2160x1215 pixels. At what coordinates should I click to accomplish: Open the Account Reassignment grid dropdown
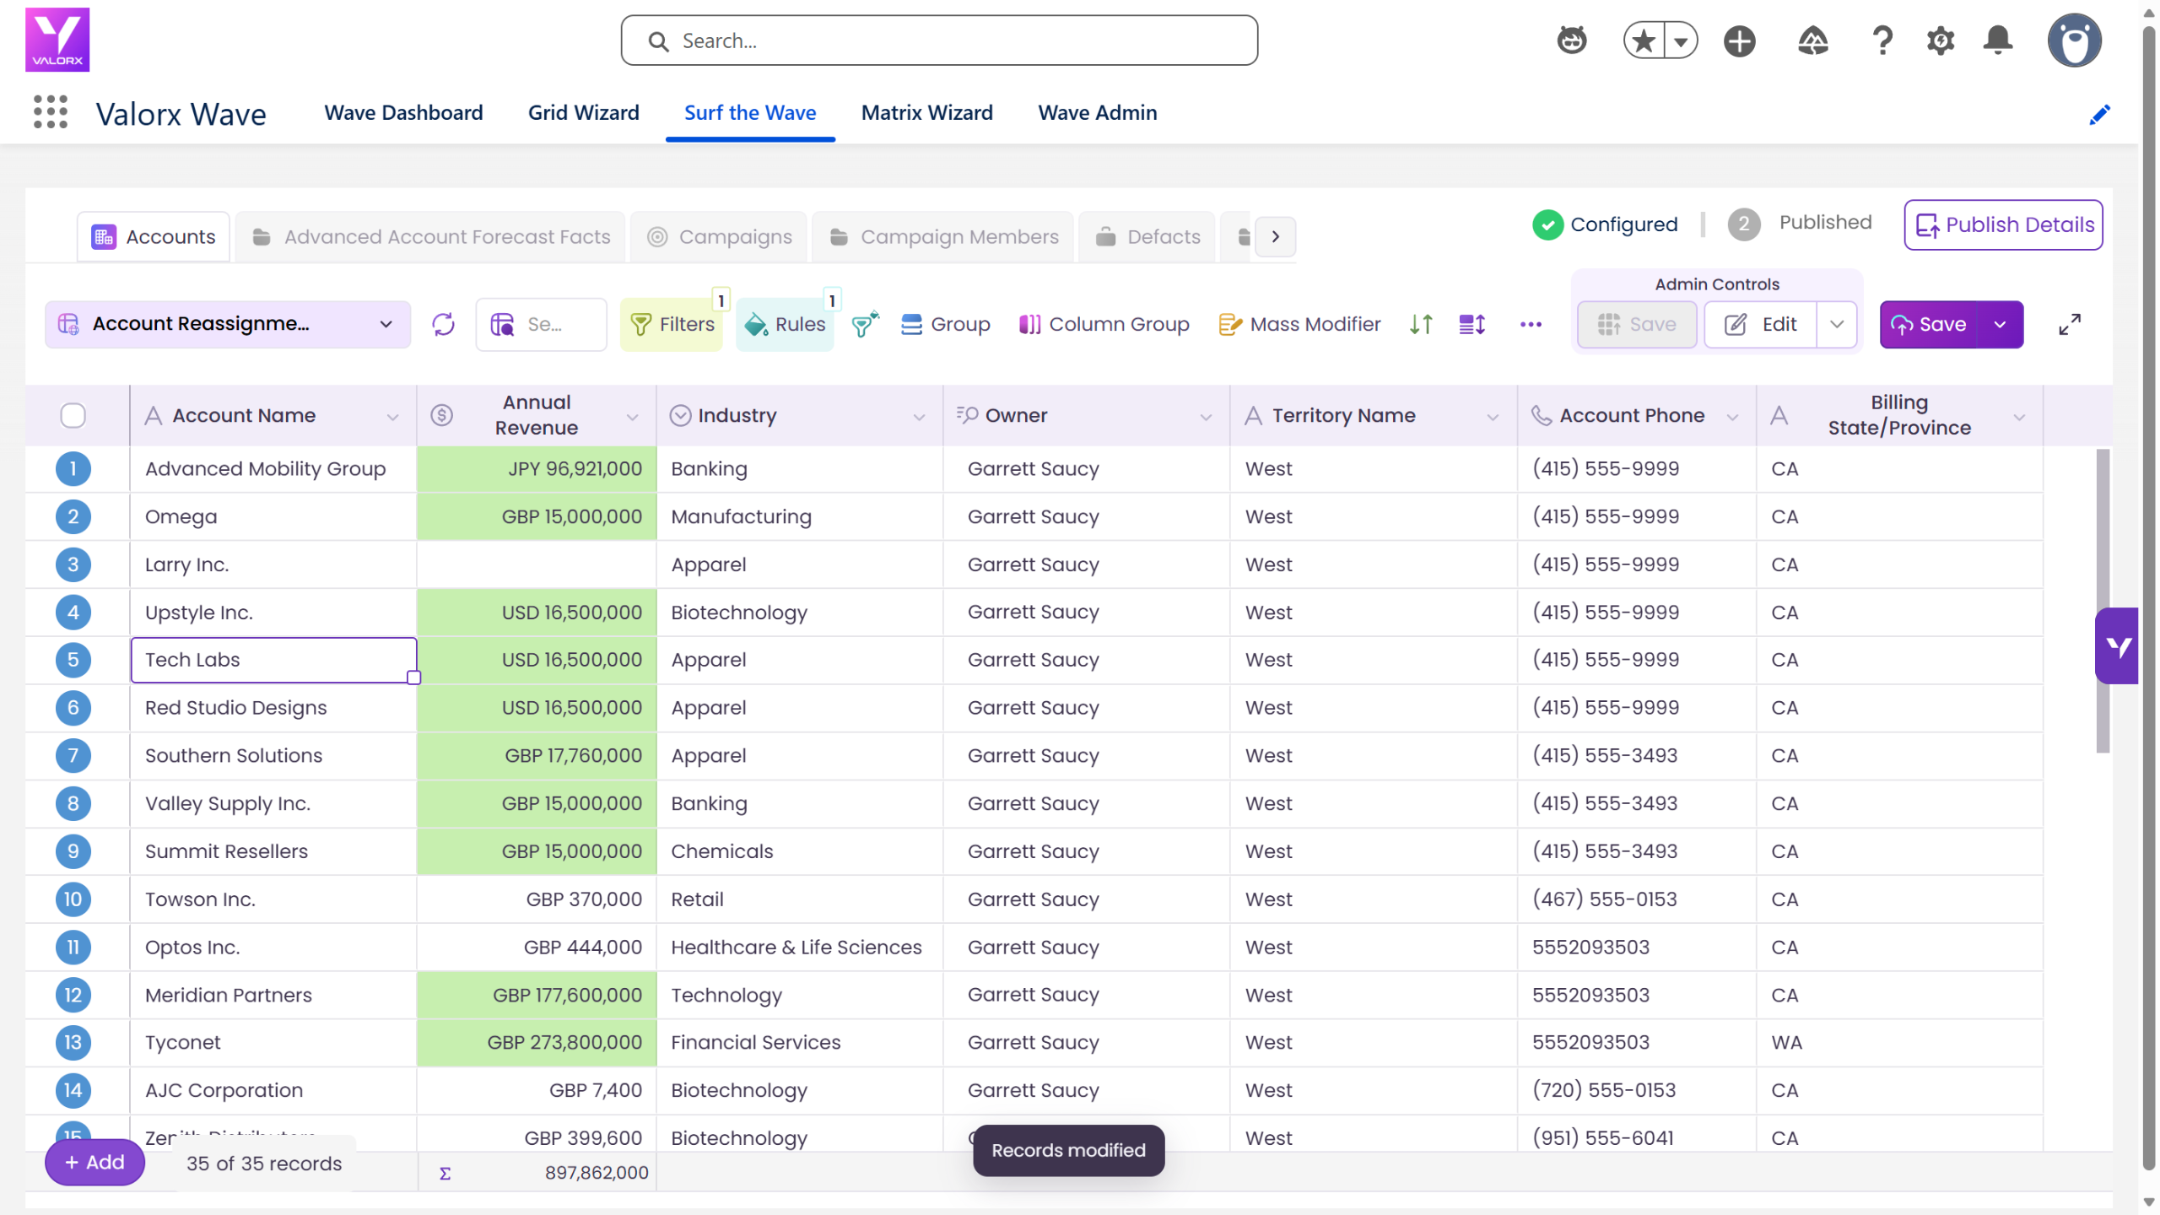click(x=228, y=324)
